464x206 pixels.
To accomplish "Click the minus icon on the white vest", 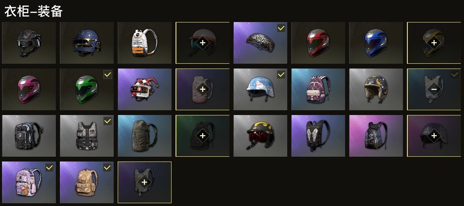I will pyautogui.click(x=434, y=89).
